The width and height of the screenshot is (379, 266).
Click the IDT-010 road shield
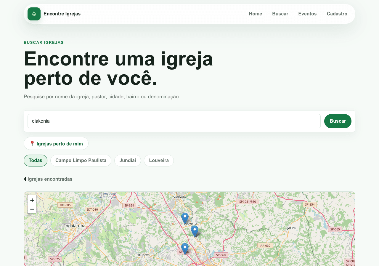[x=92, y=209]
